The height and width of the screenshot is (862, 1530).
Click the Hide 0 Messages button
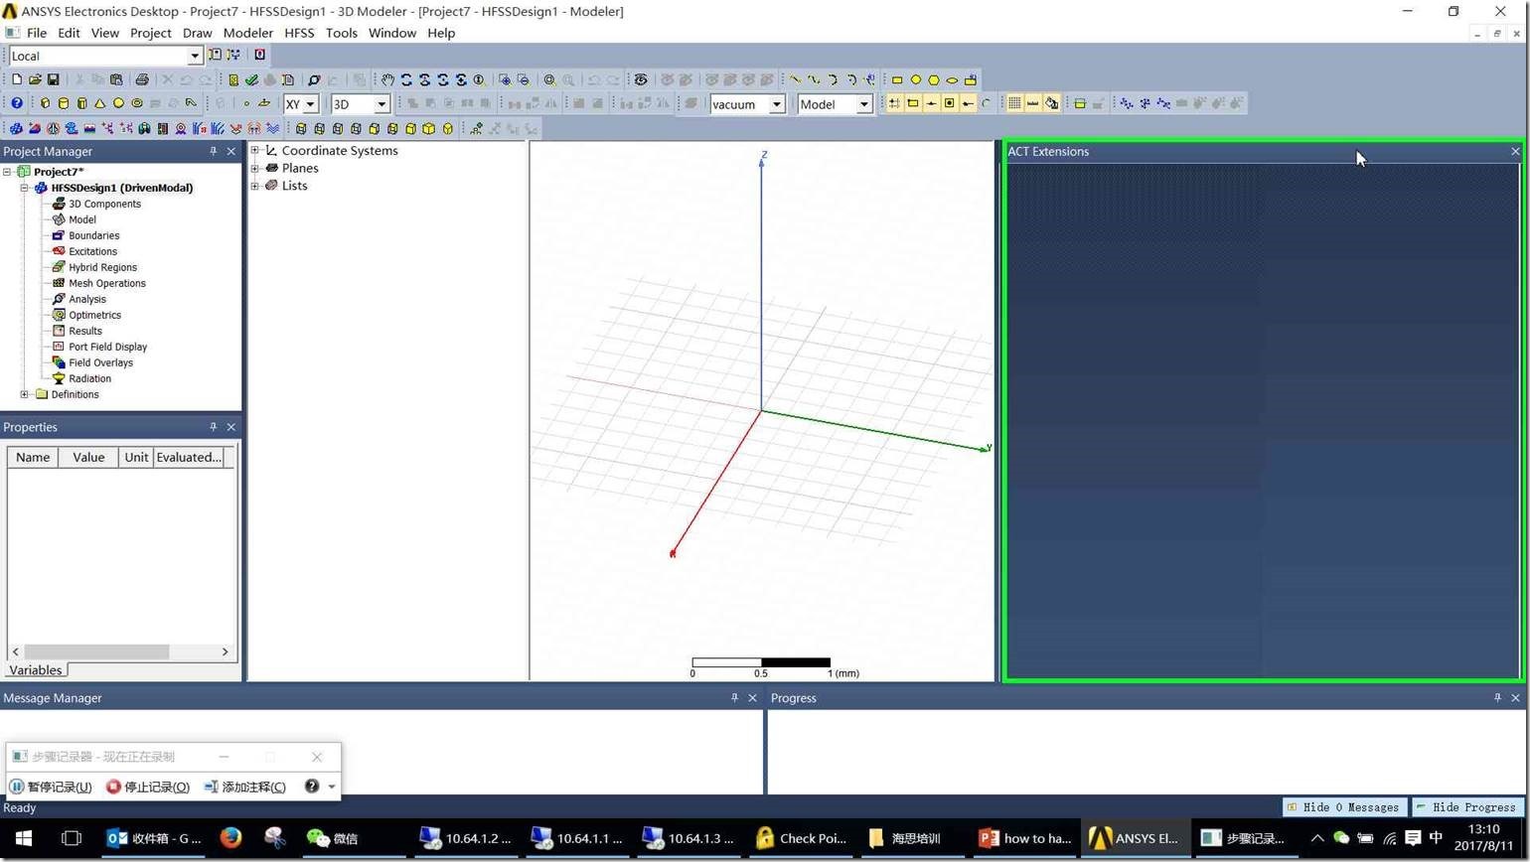(x=1344, y=807)
